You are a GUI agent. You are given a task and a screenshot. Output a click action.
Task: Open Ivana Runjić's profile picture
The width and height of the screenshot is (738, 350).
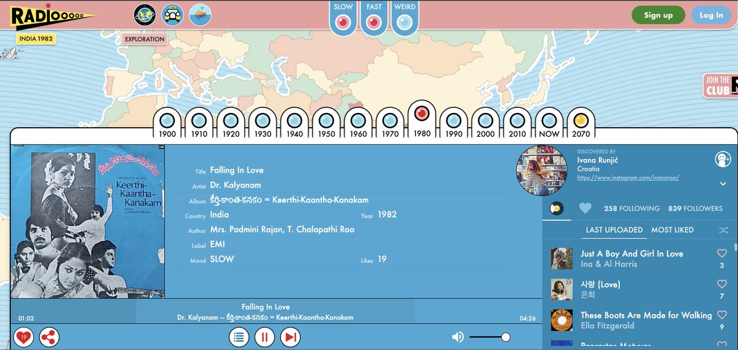point(541,170)
